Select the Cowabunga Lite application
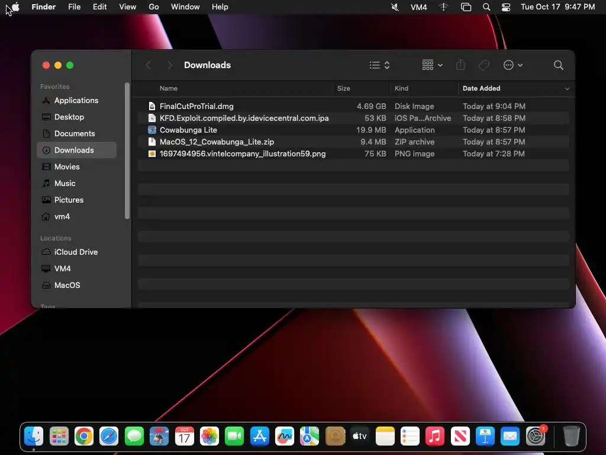The width and height of the screenshot is (606, 455). click(353, 130)
